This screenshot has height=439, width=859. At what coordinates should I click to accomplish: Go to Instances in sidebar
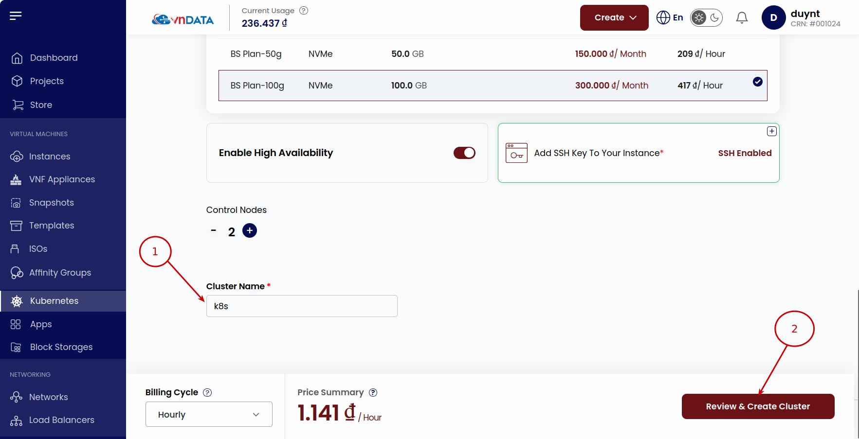coord(50,157)
